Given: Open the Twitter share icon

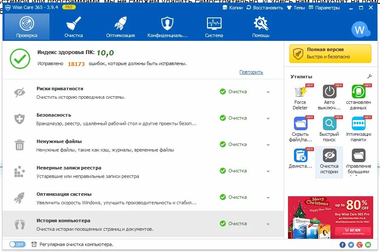Looking at the screenshot, I should click(351, 245).
